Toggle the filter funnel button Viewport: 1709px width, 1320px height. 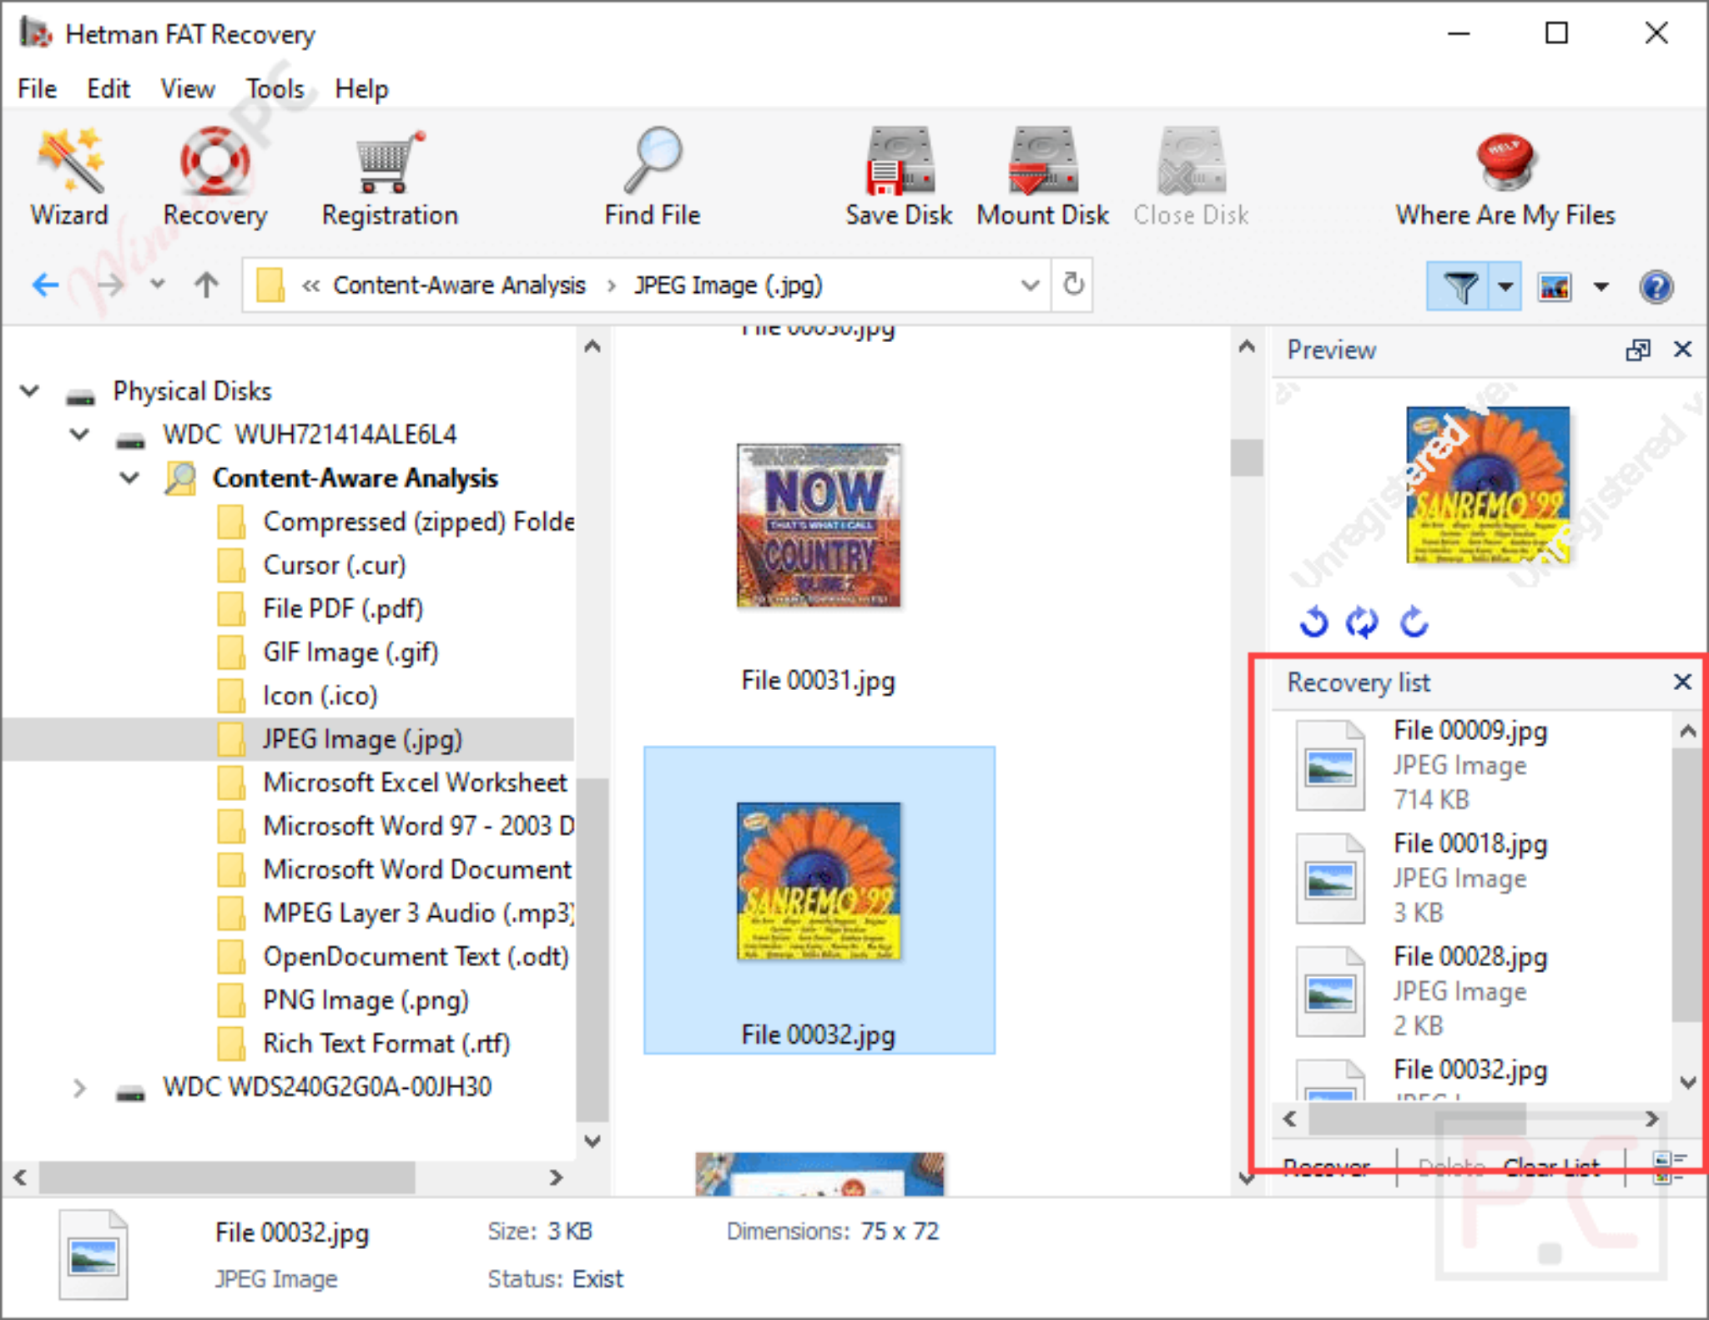(1459, 286)
